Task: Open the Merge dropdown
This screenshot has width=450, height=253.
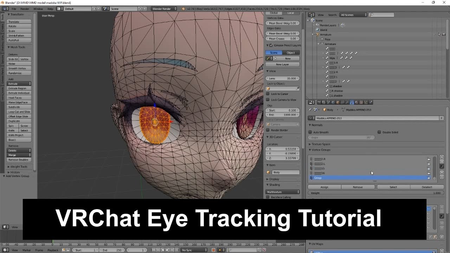Action: click(19, 155)
